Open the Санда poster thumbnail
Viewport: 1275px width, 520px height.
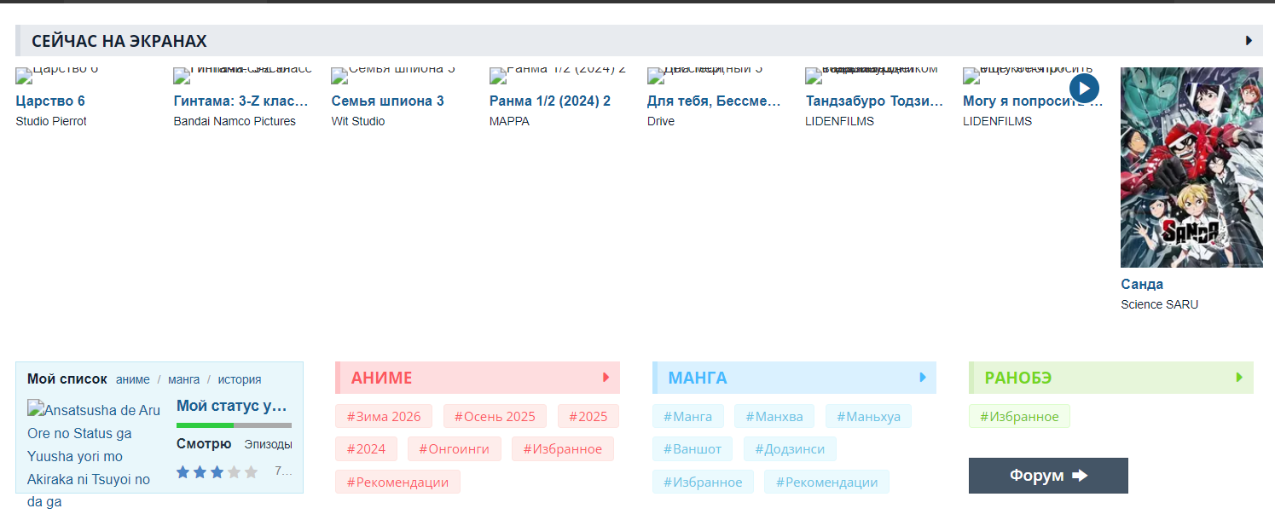[x=1191, y=168]
